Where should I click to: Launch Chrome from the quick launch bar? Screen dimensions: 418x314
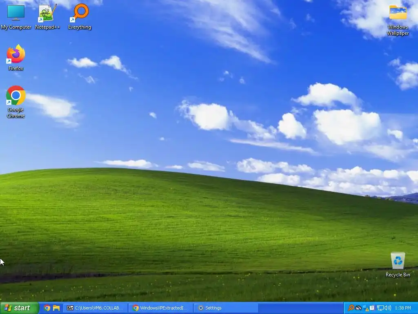pyautogui.click(x=47, y=308)
